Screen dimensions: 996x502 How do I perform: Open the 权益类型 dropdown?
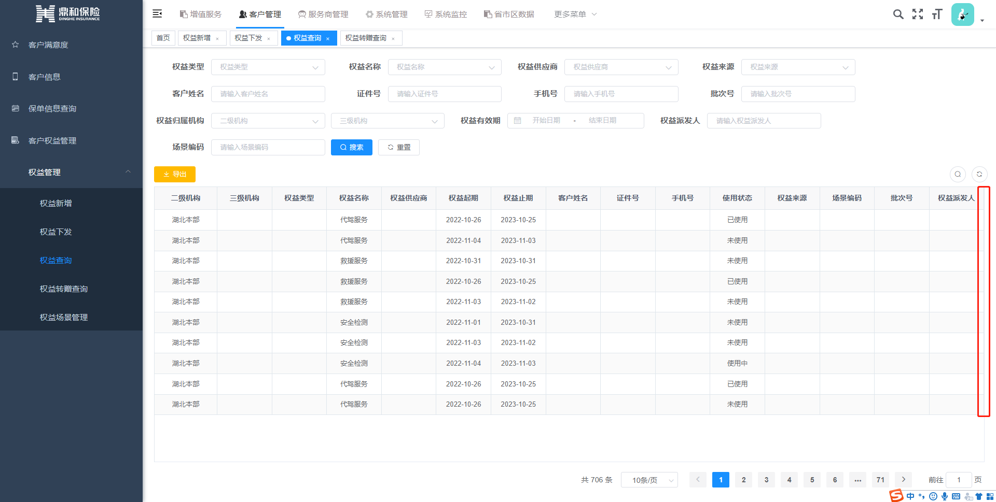(268, 67)
